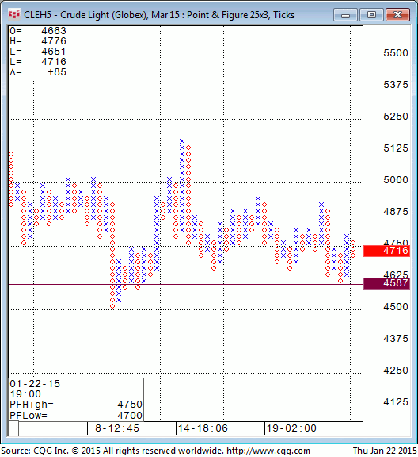
Task: Click the 5000 price scale label
Action: (x=396, y=180)
